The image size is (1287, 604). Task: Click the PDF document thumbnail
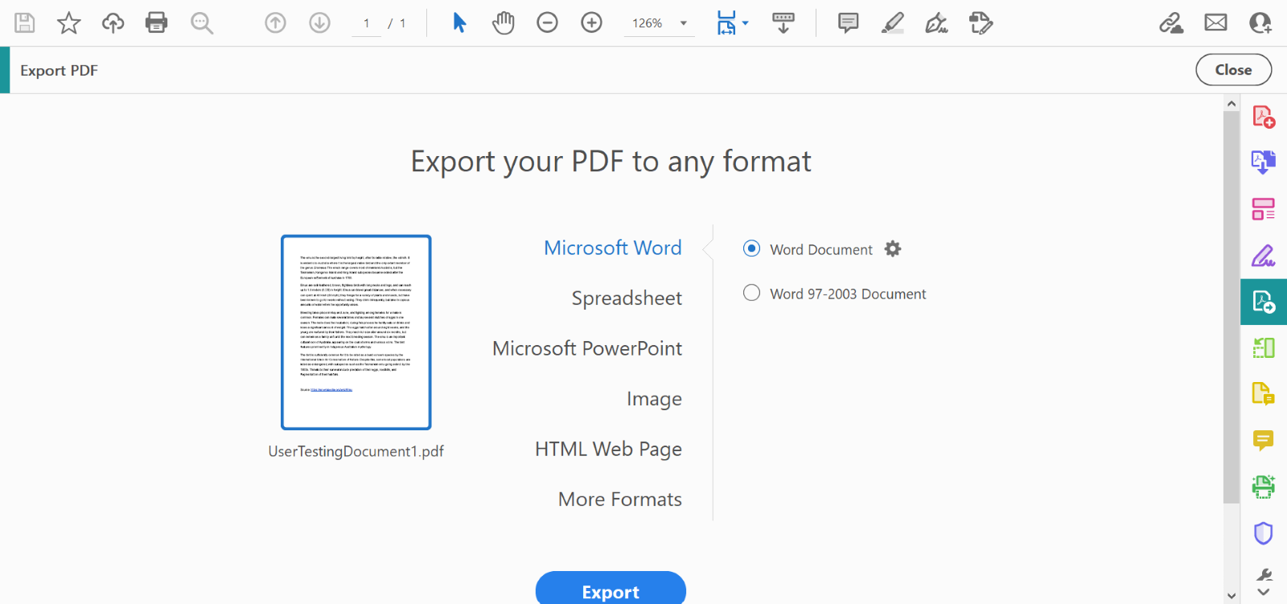[356, 332]
